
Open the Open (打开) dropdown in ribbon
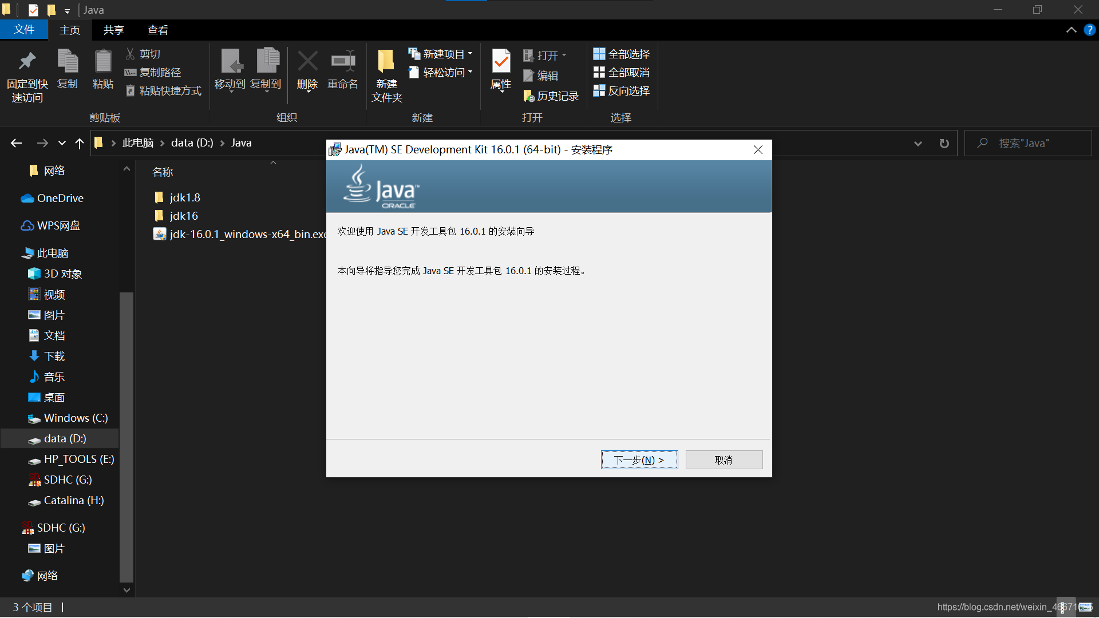(545, 56)
